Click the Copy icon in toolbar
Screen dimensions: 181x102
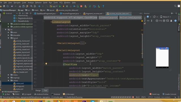[x=23, y=6]
